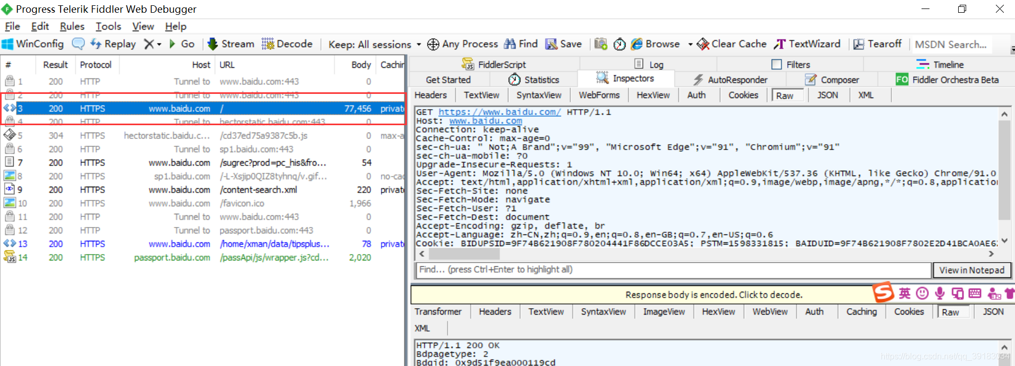Viewport: 1015px width, 366px height.
Task: Open Find sessions binoculars
Action: (x=521, y=44)
